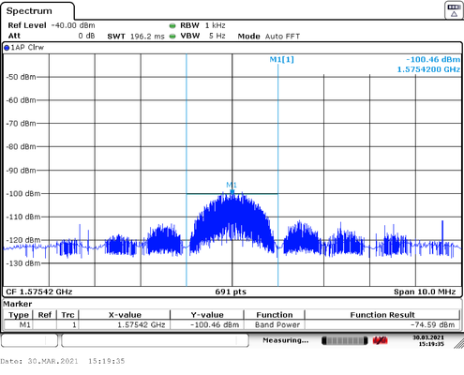464x375 pixels.
Task: Click the M1[1] marker readout
Action: coord(281,59)
